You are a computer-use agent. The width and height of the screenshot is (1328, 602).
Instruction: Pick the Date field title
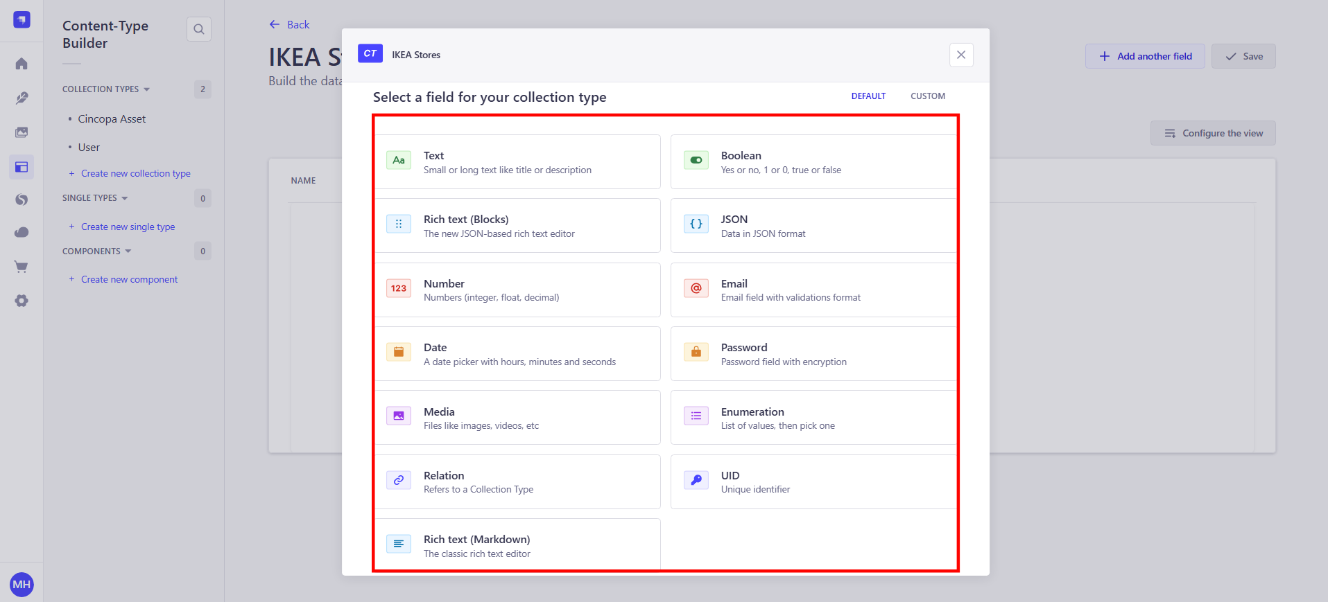[x=436, y=348]
